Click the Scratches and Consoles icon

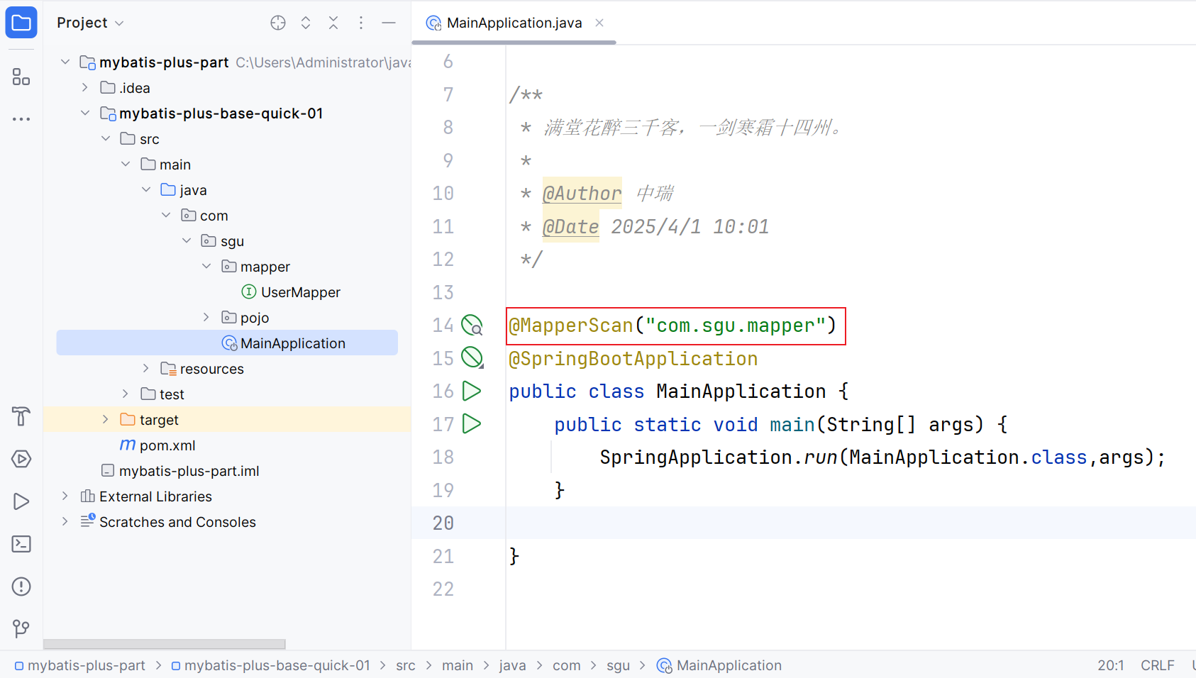(x=88, y=521)
